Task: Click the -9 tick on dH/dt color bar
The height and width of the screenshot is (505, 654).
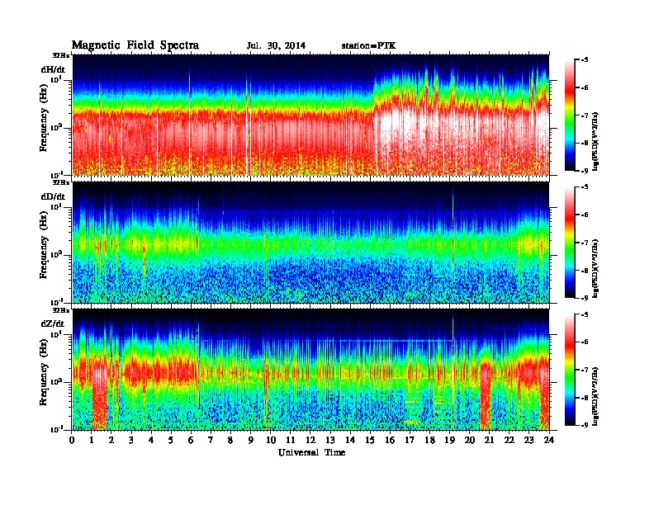Action: (585, 171)
